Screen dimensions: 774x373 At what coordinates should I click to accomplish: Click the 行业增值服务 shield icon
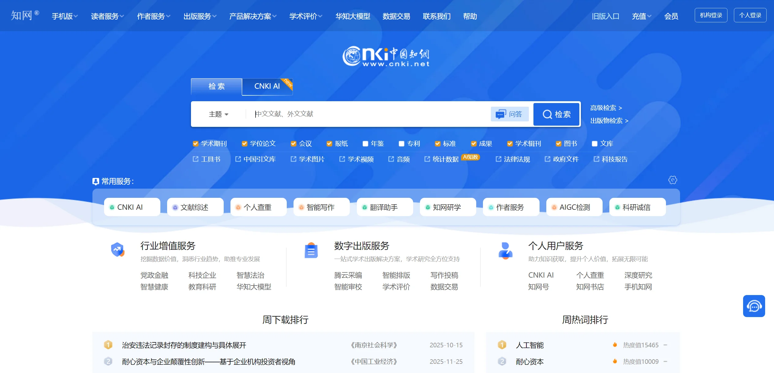pos(118,250)
